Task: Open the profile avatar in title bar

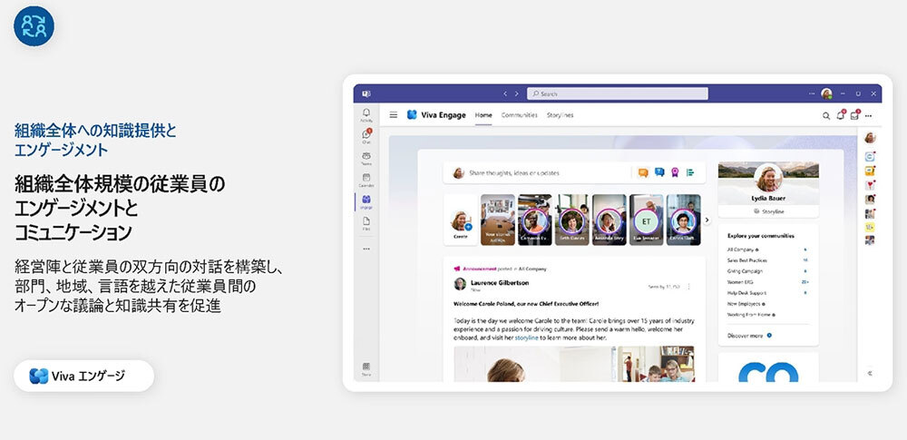Action: (826, 93)
